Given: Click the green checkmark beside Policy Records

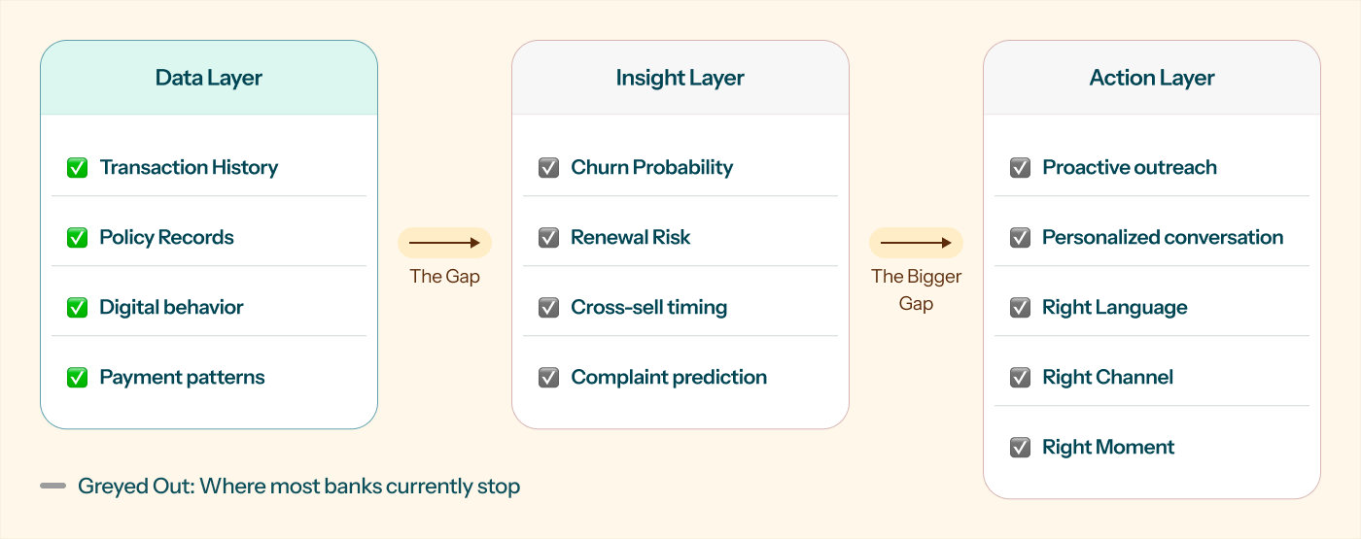Looking at the screenshot, I should click(77, 238).
